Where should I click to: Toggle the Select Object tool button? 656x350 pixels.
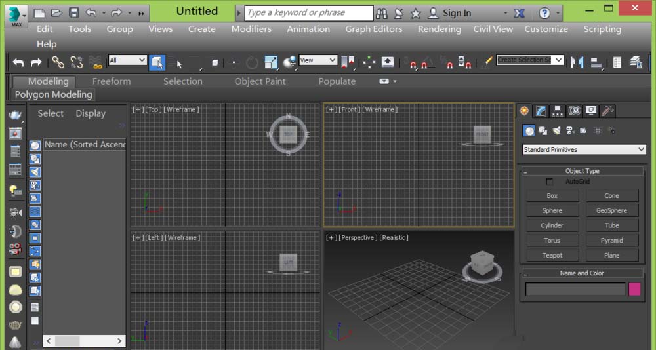(157, 62)
